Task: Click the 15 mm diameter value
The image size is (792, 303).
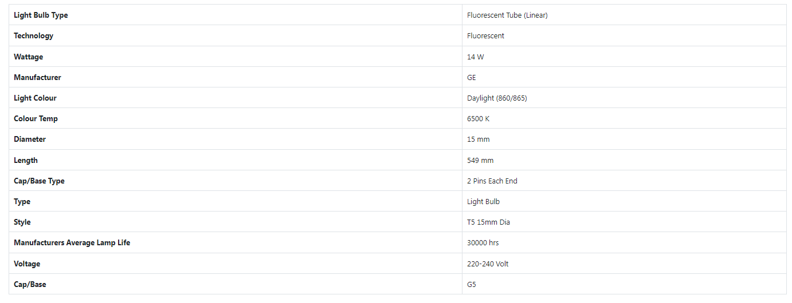Action: tap(479, 139)
